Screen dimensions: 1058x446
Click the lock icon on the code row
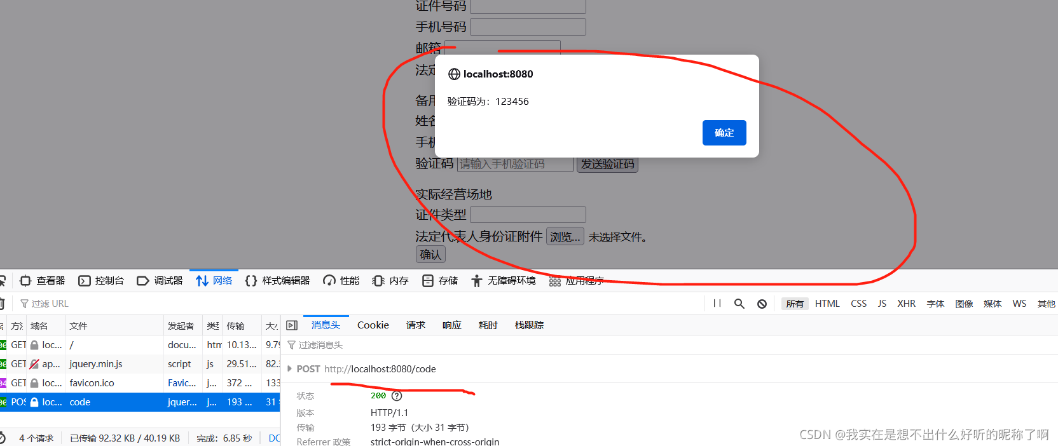tap(34, 402)
